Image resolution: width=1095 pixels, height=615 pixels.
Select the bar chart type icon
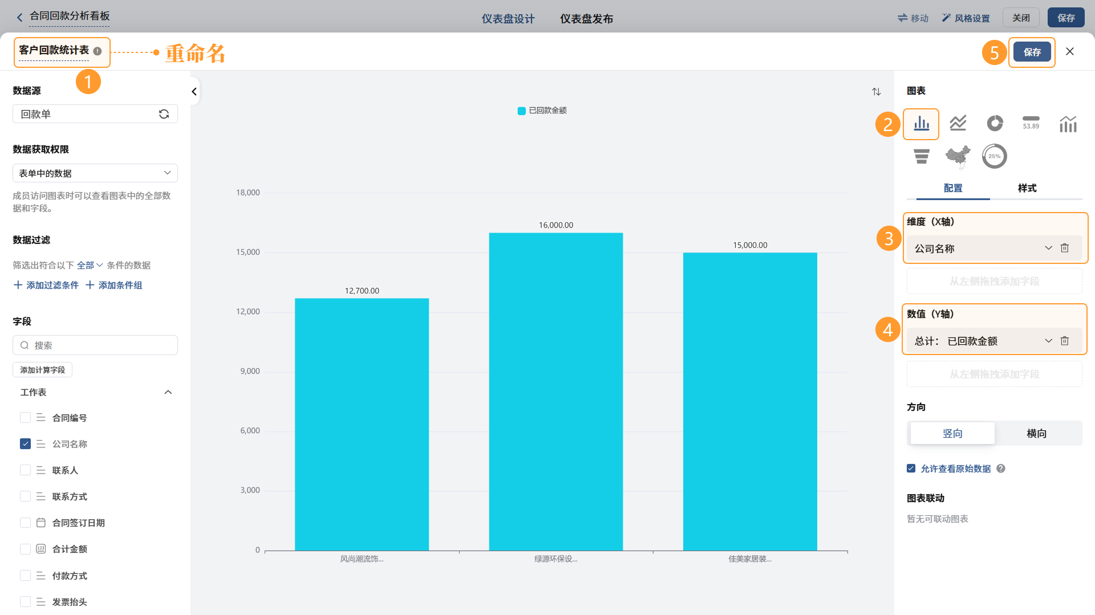tap(921, 124)
